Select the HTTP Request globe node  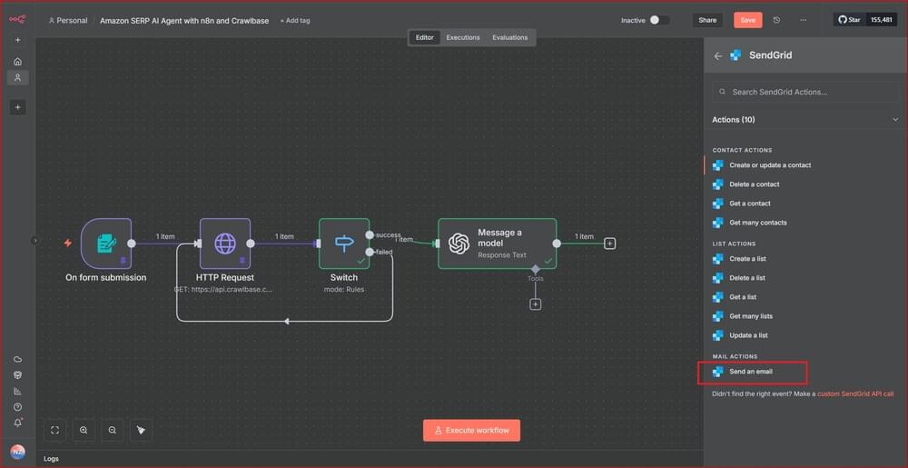(224, 244)
